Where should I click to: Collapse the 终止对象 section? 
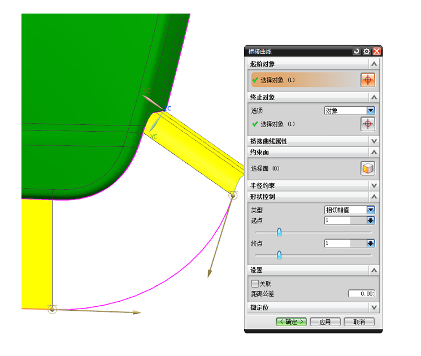point(374,97)
